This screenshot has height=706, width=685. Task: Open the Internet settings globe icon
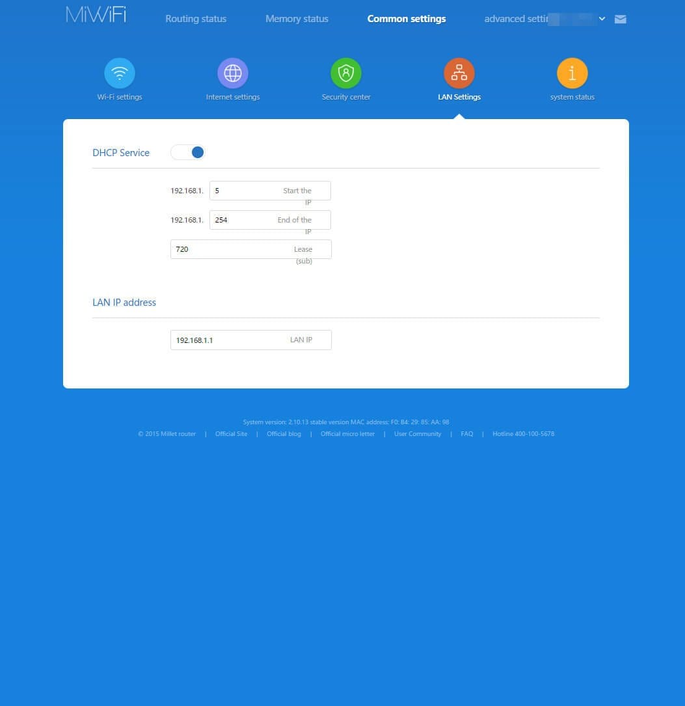click(x=233, y=74)
